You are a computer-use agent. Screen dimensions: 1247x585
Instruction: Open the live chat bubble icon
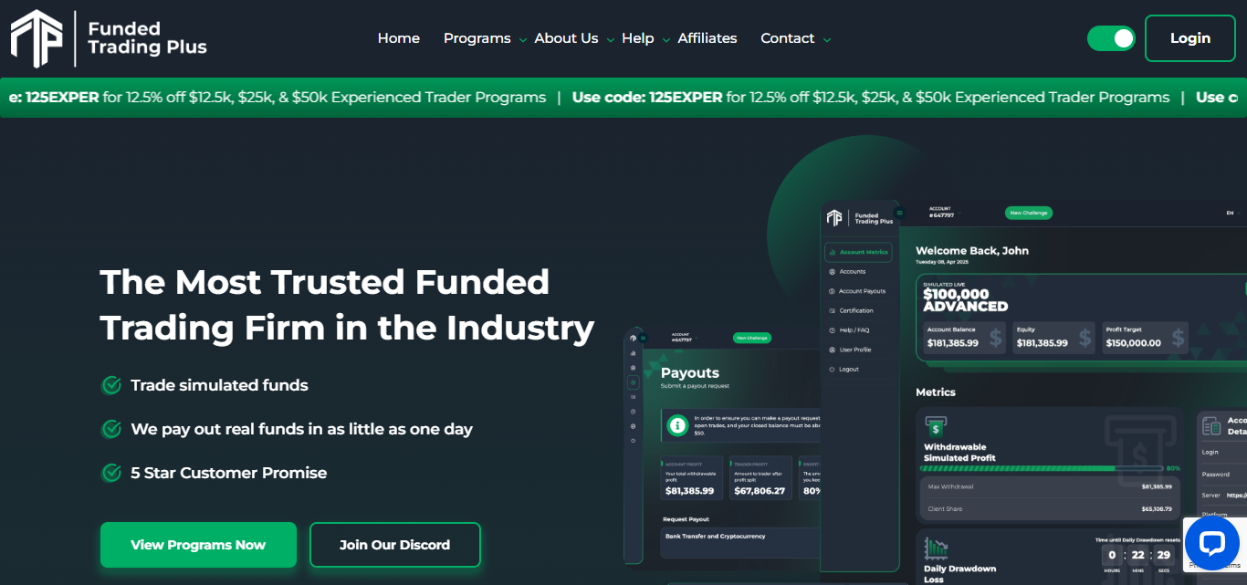[1211, 545]
